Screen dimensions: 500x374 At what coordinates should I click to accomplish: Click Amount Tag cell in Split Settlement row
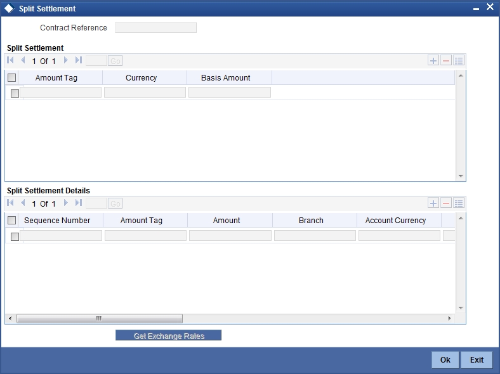[x=60, y=93]
